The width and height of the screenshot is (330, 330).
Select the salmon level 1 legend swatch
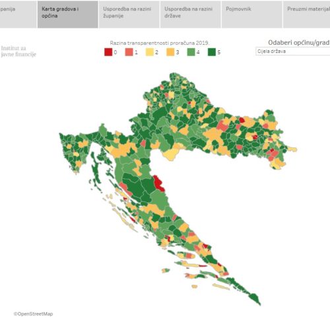[129, 52]
